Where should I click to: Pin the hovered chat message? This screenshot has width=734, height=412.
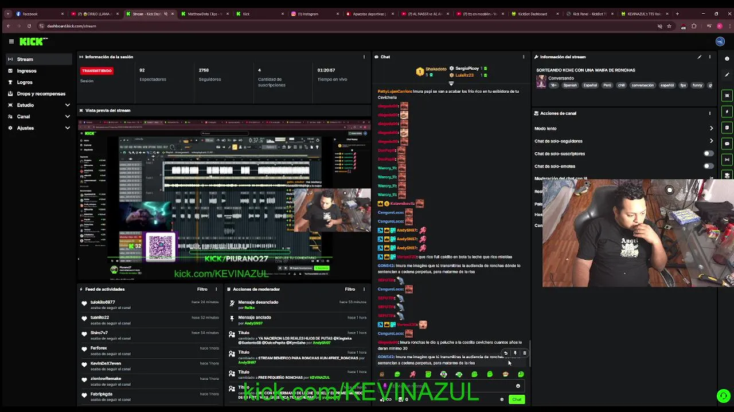pos(515,353)
